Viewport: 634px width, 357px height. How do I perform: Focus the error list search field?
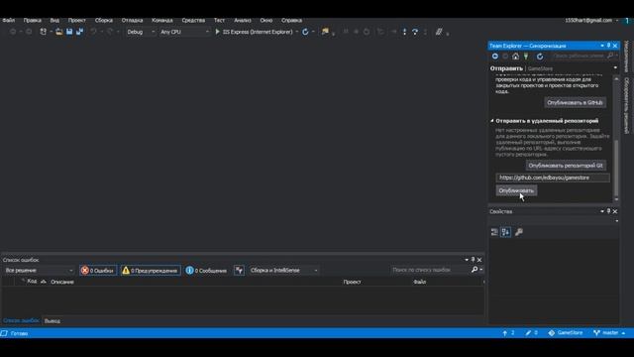coord(430,270)
